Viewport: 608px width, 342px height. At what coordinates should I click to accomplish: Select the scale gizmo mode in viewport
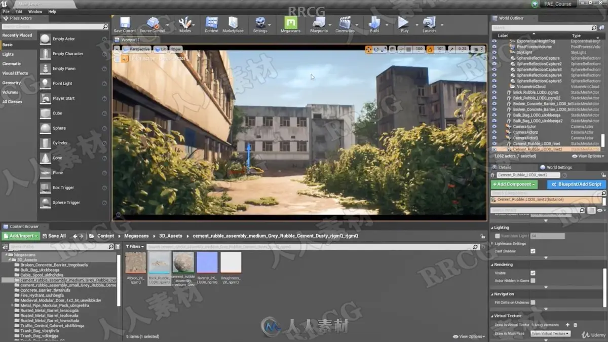tap(384, 49)
